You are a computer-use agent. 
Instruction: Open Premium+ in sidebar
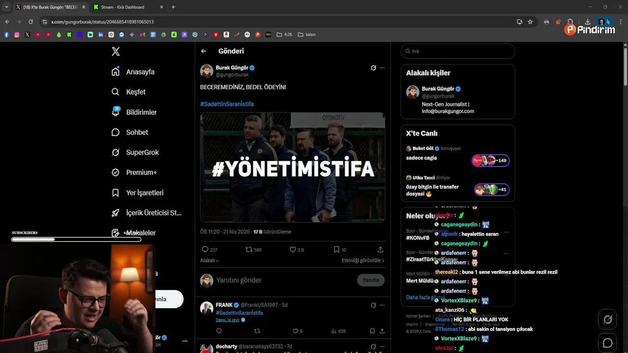[x=134, y=173]
